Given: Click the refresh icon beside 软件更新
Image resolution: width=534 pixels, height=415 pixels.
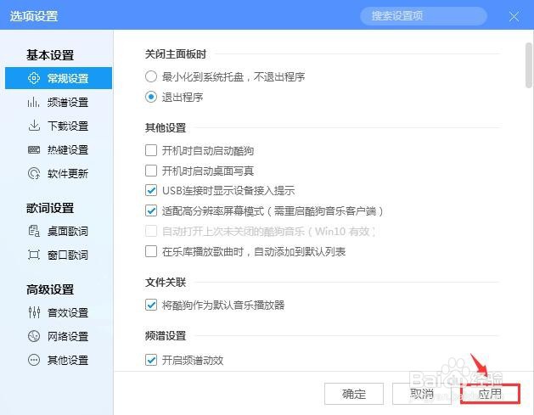Looking at the screenshot, I should pos(34,174).
